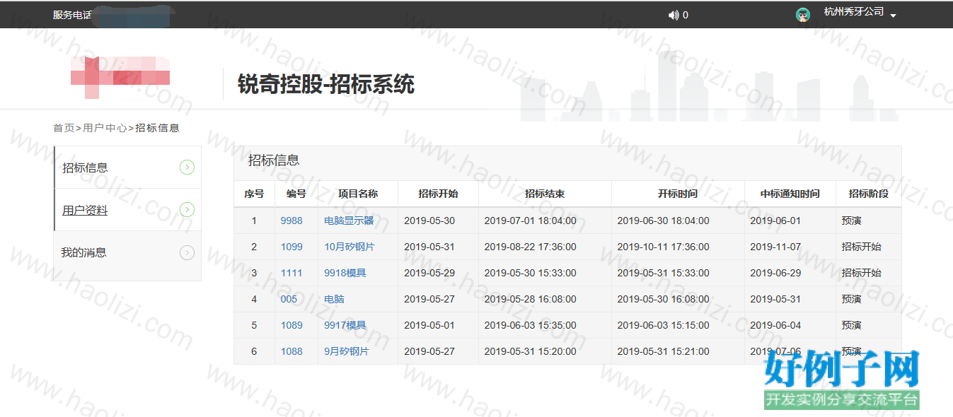Screen dimensions: 953x417
Task: Click the notification date 2019-06-29
Action: (x=775, y=273)
